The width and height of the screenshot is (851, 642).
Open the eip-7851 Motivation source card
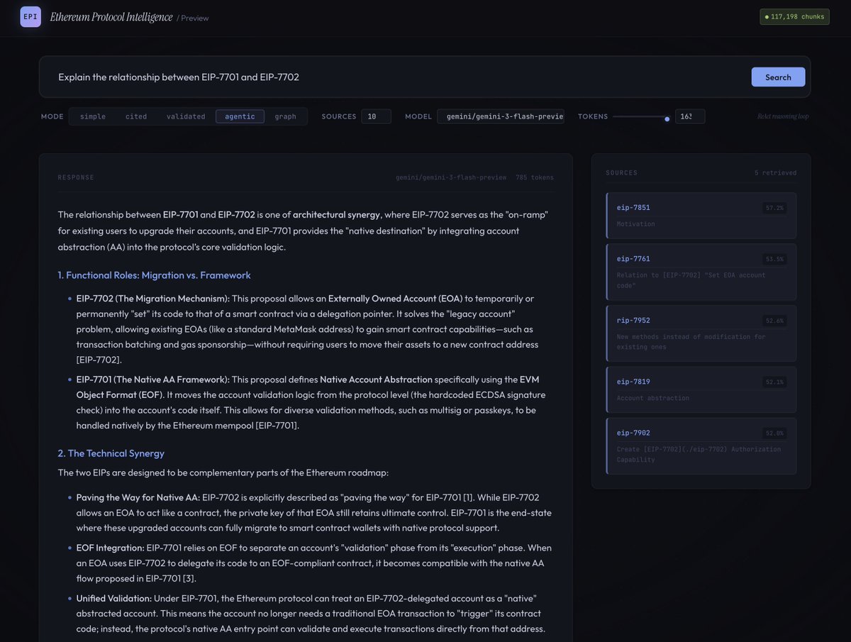701,216
